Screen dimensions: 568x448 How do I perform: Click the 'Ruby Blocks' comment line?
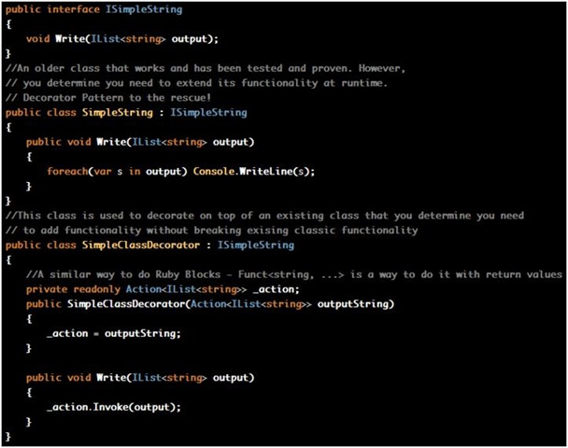click(x=293, y=274)
